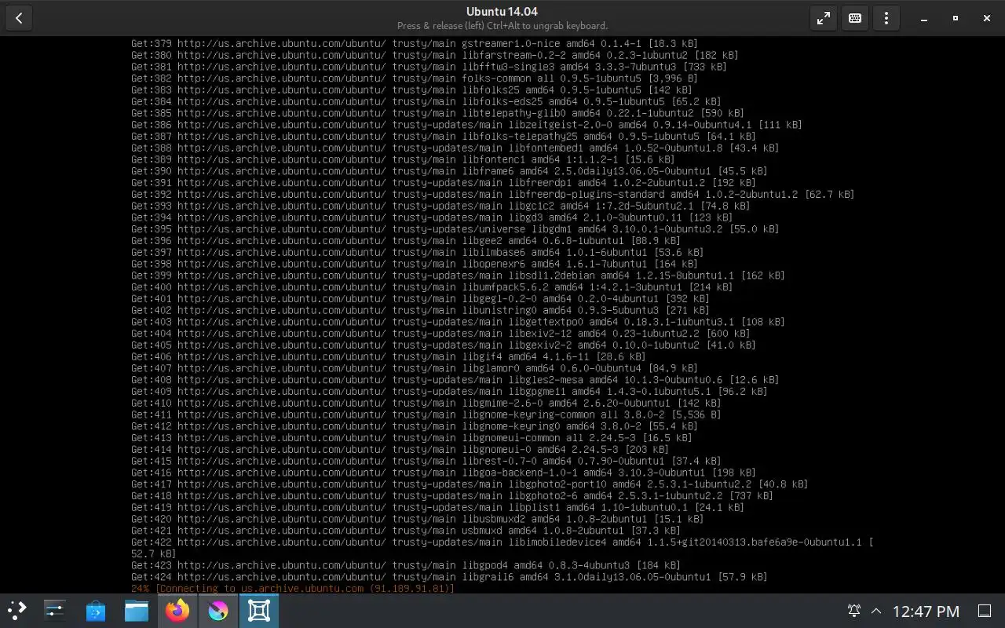The image size is (1005, 628).
Task: Open System Settings from the taskbar
Action: click(x=55, y=611)
